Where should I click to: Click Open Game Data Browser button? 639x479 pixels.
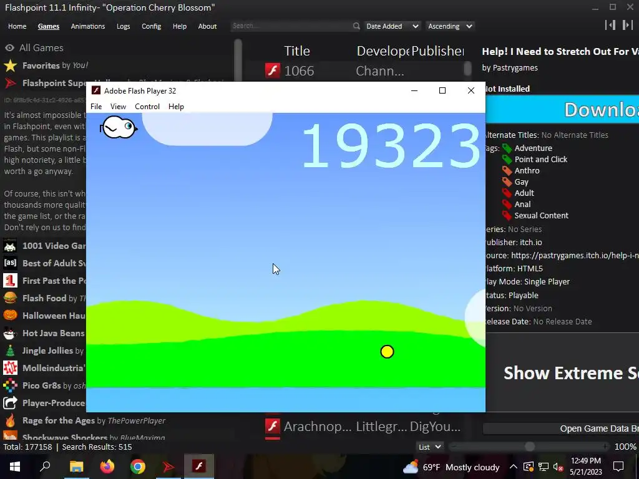(x=561, y=428)
